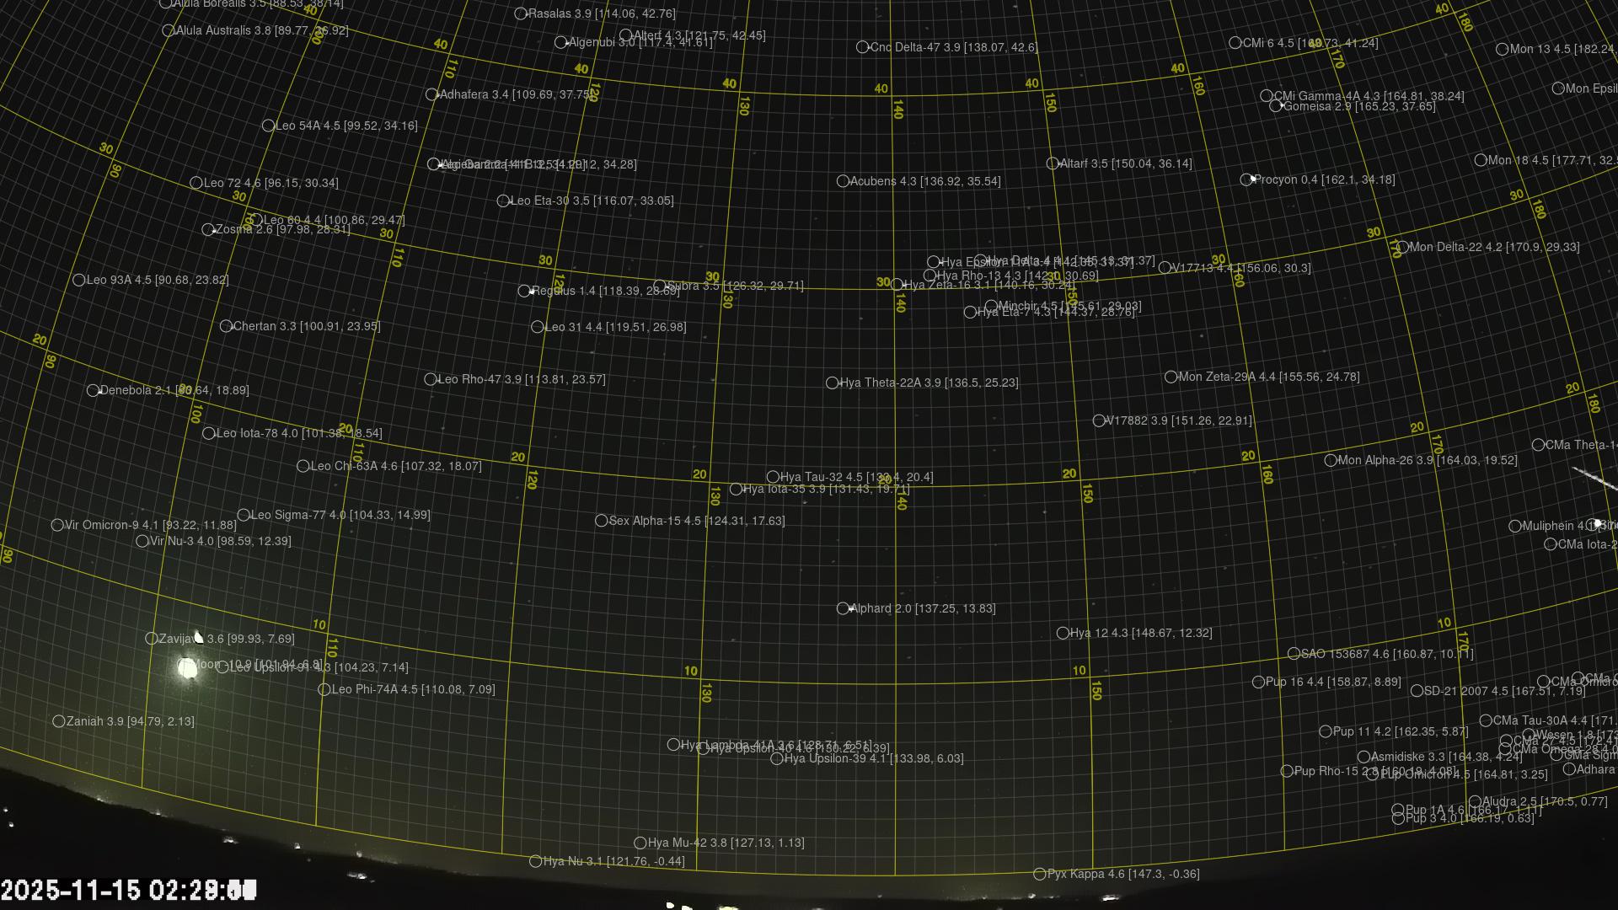Click the bright Moon disc
Screen dimensions: 1618x910
pyautogui.click(x=187, y=668)
